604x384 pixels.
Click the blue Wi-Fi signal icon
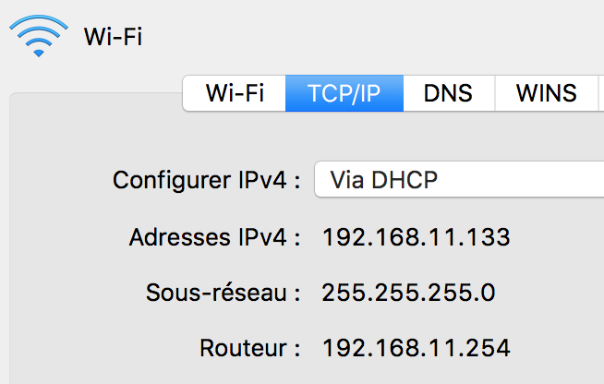(x=39, y=36)
